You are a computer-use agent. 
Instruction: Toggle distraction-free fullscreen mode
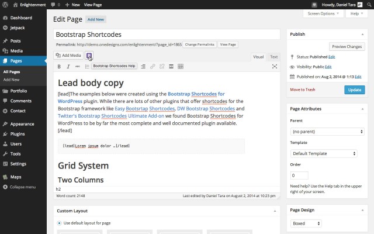click(x=275, y=66)
